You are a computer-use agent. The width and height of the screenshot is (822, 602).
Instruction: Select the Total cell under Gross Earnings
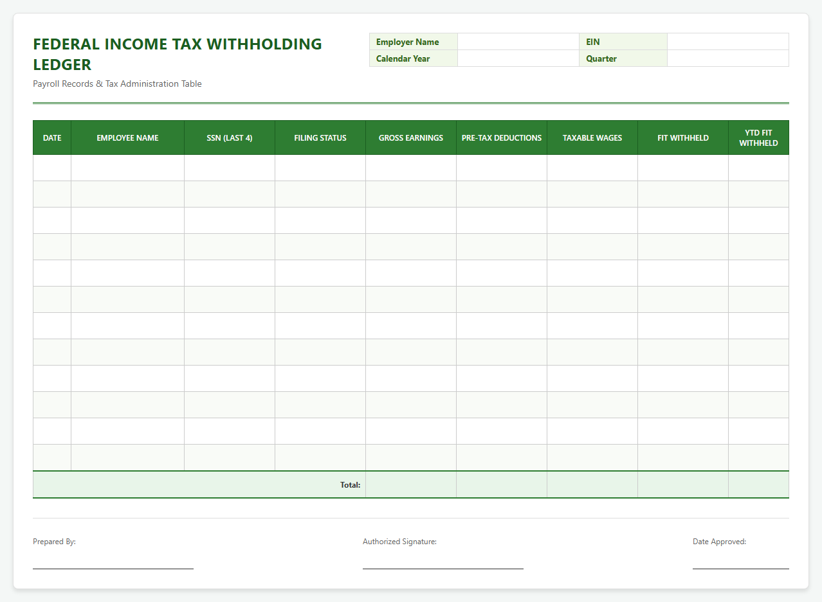pos(411,484)
